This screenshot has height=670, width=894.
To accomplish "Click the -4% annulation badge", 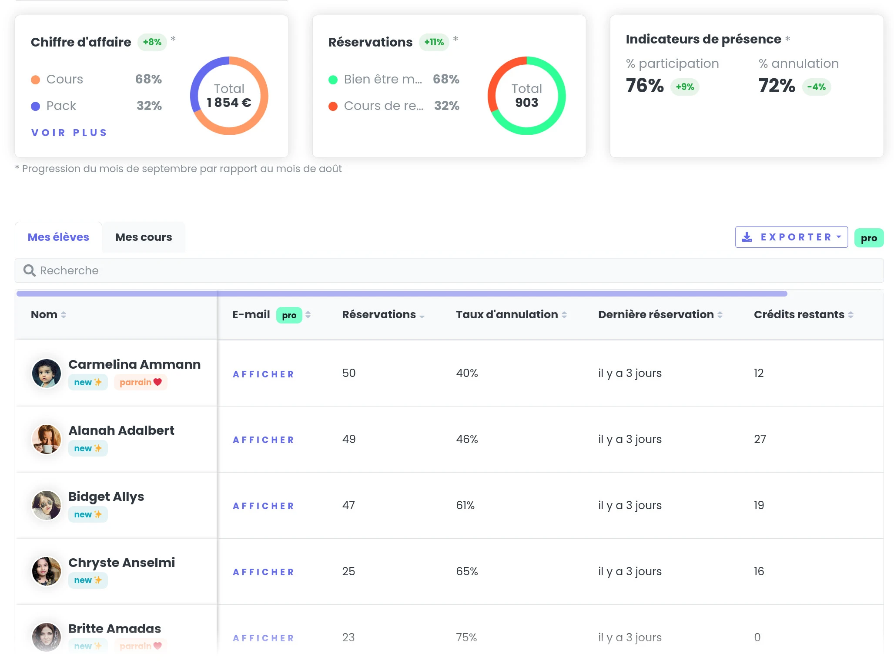I will 816,87.
